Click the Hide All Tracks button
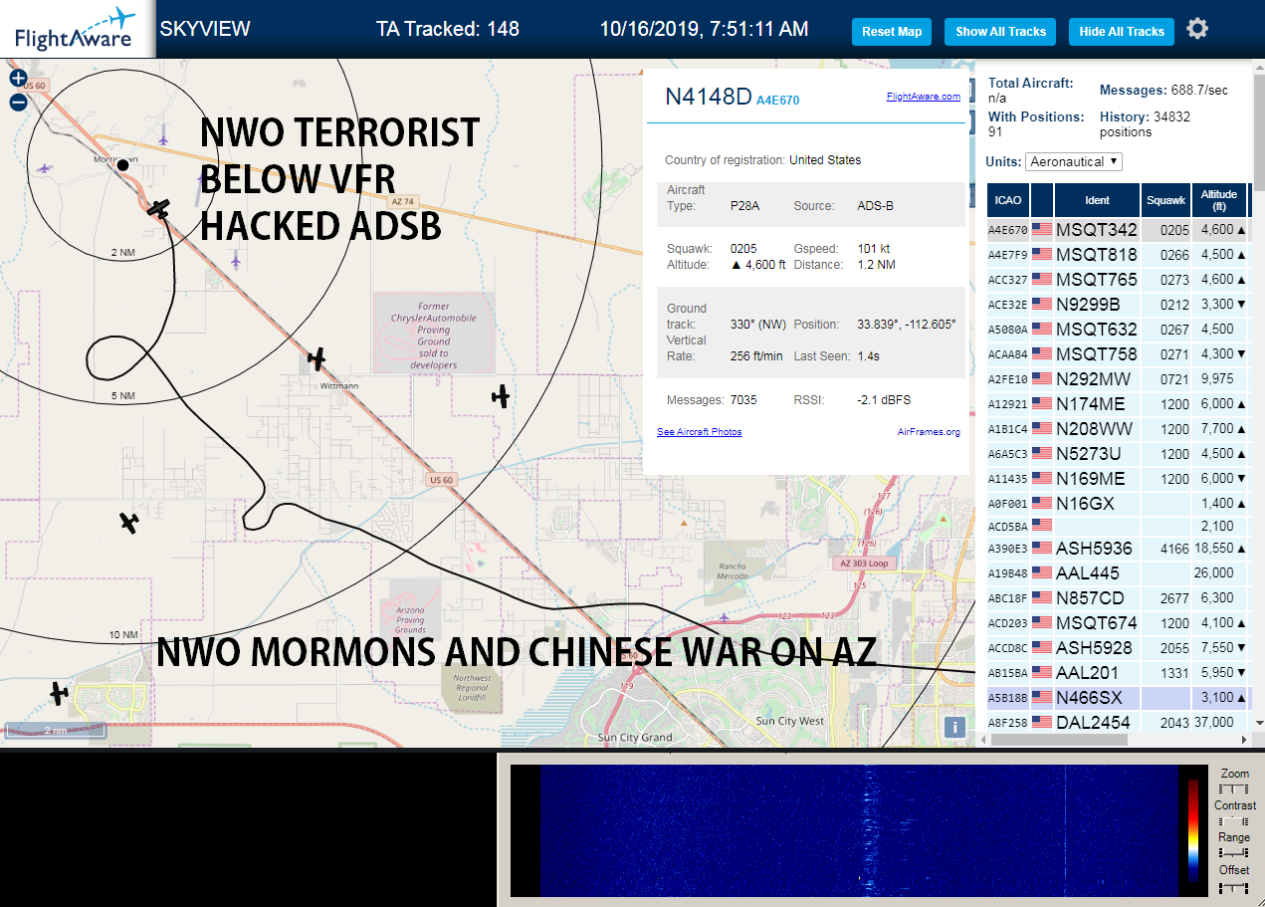Viewport: 1265px width, 907px height. click(x=1122, y=32)
